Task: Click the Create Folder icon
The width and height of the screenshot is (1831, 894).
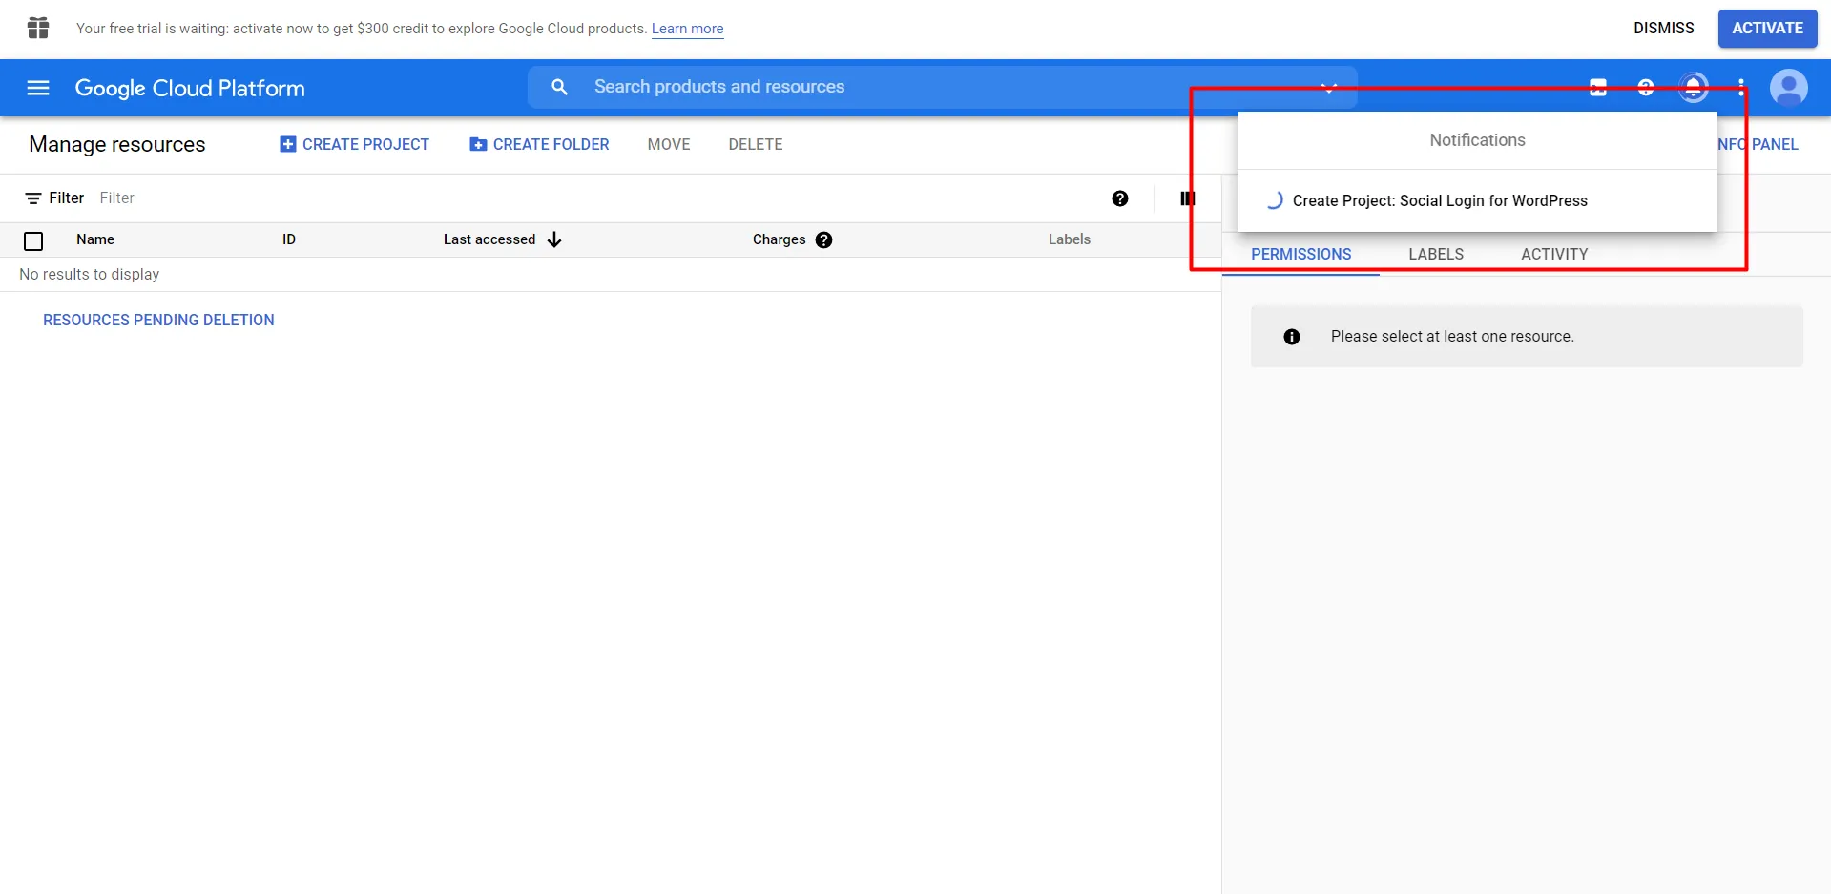Action: pos(478,144)
